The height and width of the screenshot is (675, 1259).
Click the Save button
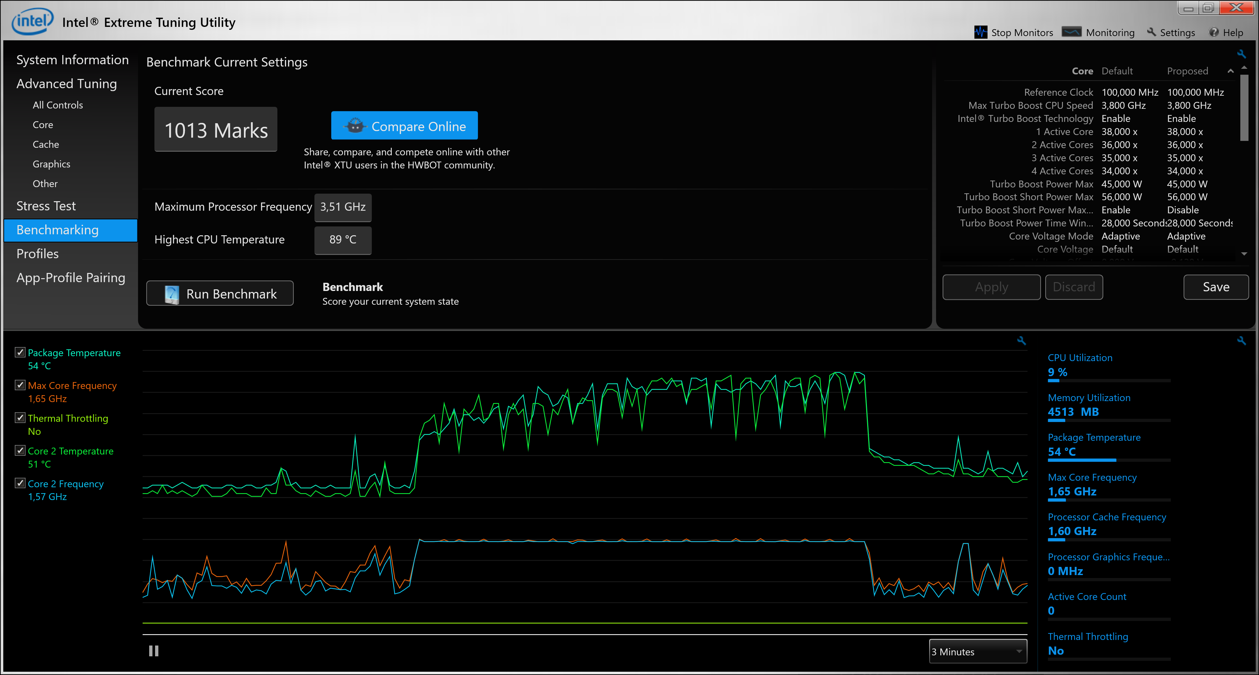click(x=1216, y=287)
